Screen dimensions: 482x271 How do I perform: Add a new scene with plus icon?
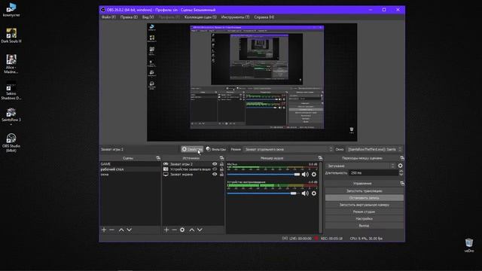pyautogui.click(x=104, y=230)
